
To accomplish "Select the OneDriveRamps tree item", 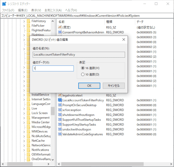I will pos(41,159).
